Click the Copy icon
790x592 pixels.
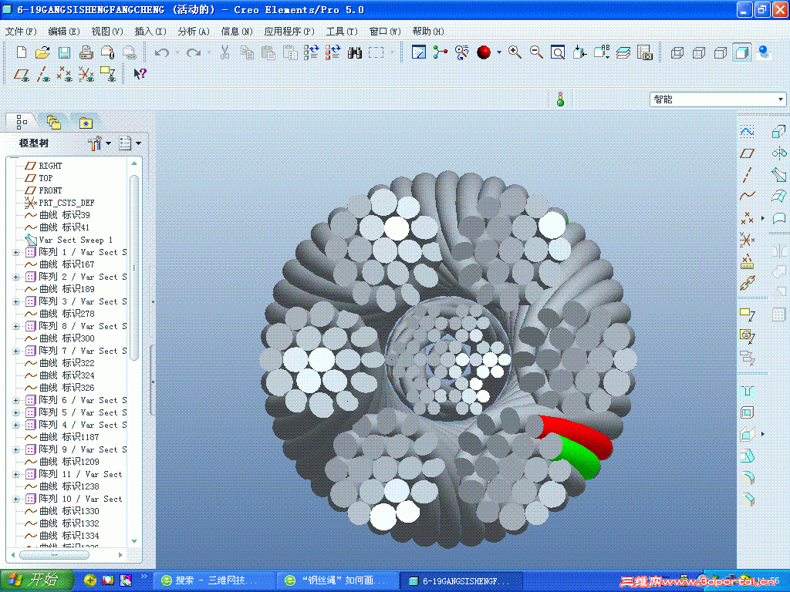(247, 52)
